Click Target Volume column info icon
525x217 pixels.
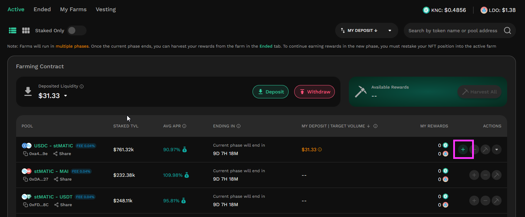[x=375, y=126]
